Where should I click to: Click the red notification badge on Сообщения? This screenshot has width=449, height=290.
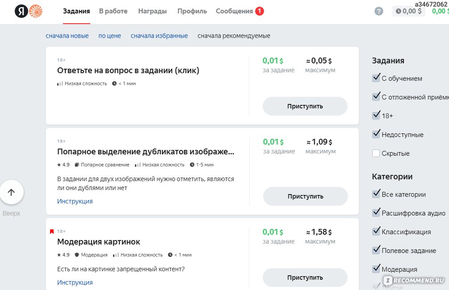260,11
